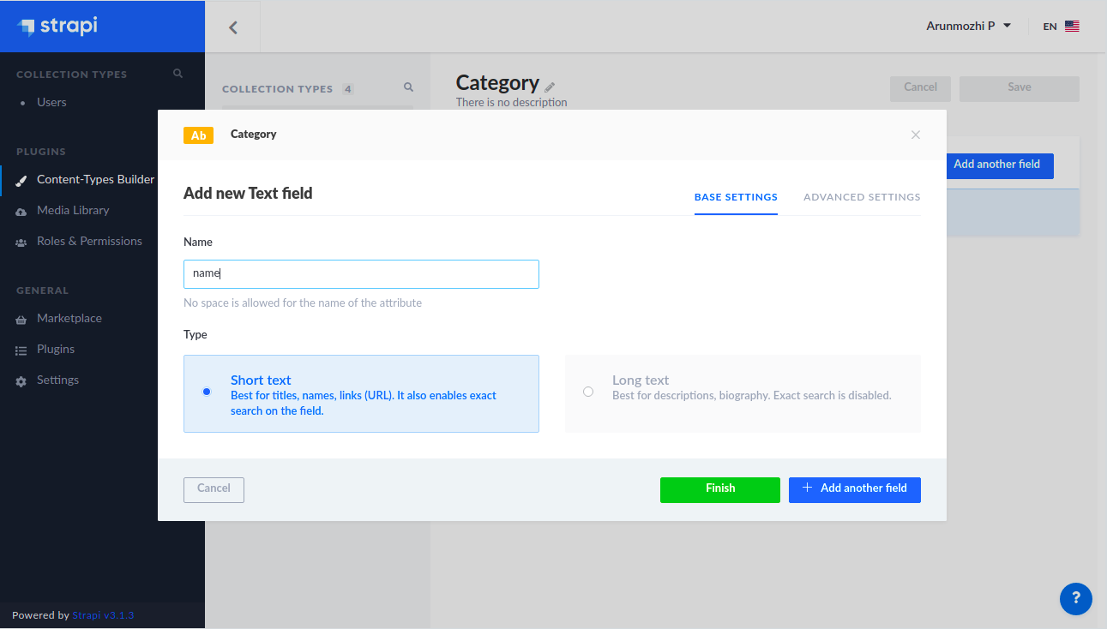
Task: Select the Long text radio button
Action: [588, 392]
